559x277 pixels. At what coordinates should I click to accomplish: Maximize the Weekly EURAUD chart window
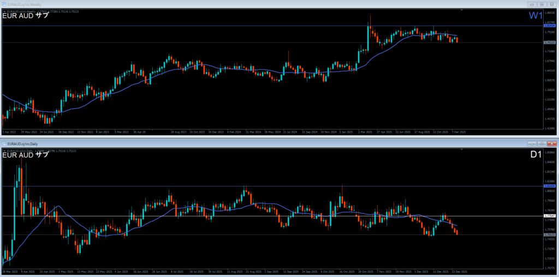(x=541, y=4)
